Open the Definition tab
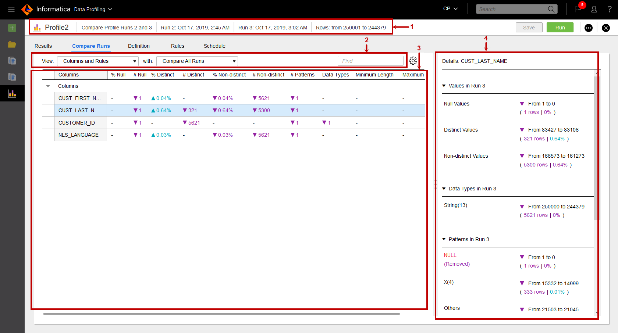This screenshot has height=333, width=618. pyautogui.click(x=139, y=46)
